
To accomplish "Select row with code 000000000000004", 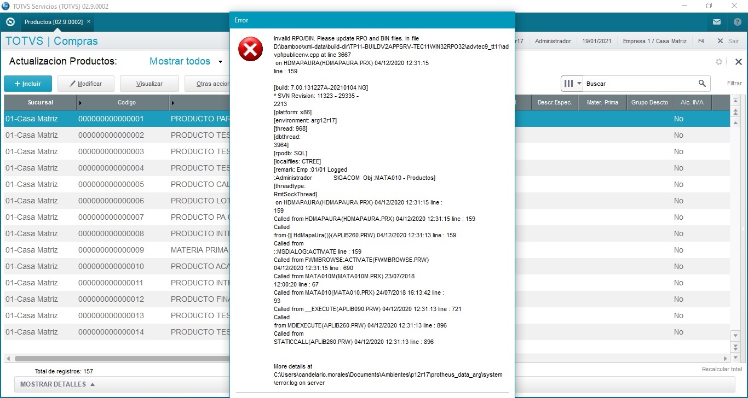I will coord(367,168).
